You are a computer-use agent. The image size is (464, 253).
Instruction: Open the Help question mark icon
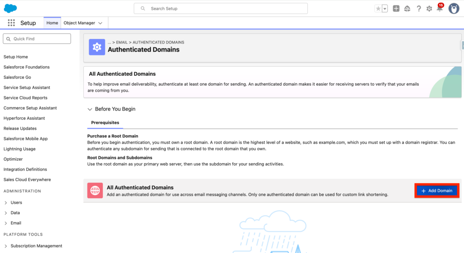click(x=419, y=9)
